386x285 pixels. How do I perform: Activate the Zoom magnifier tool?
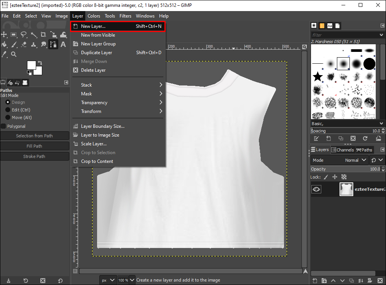[14, 54]
